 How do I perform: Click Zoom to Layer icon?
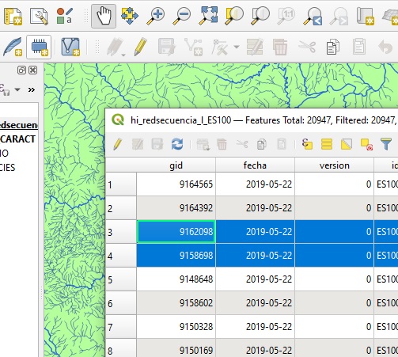[x=260, y=17]
